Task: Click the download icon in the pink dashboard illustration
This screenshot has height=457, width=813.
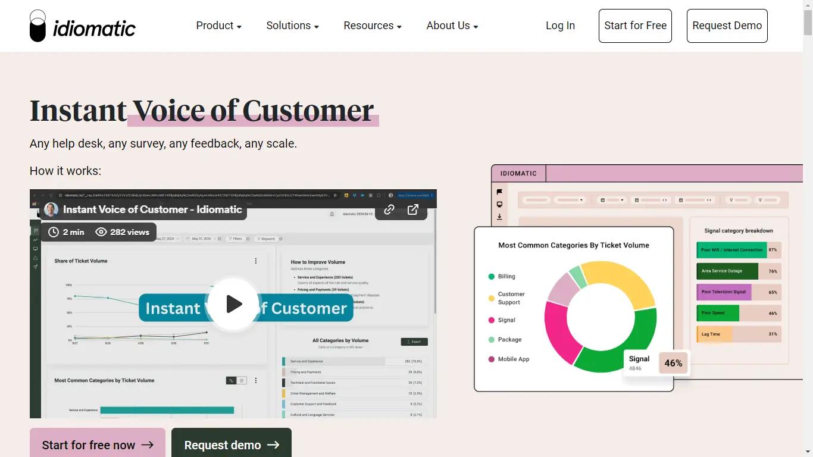Action: pyautogui.click(x=499, y=217)
